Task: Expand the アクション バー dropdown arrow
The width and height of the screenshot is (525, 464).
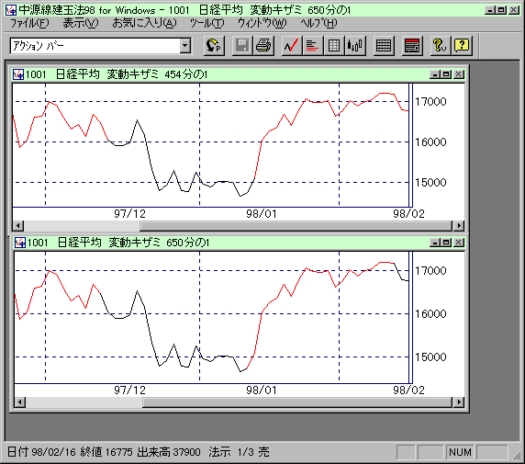Action: pos(184,46)
